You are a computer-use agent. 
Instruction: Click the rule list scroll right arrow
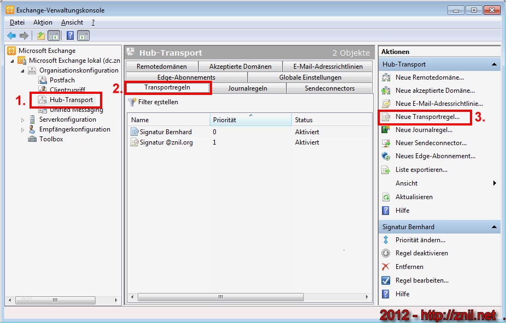click(367, 297)
